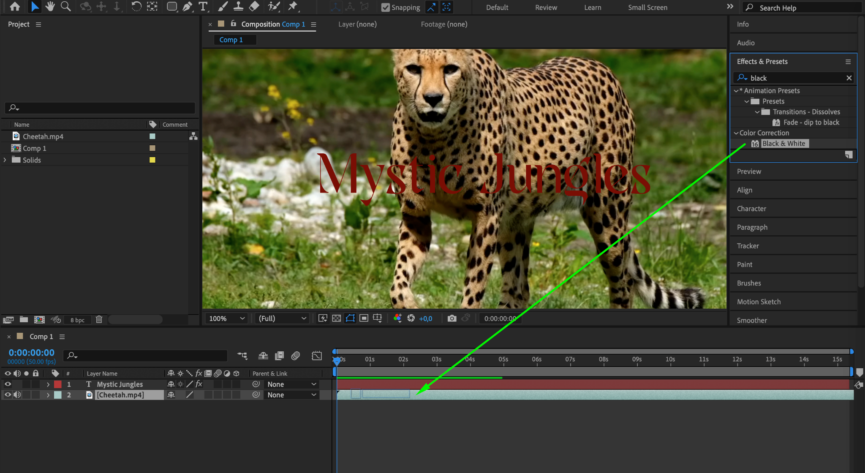
Task: Clear the effects search field
Action: pyautogui.click(x=849, y=78)
